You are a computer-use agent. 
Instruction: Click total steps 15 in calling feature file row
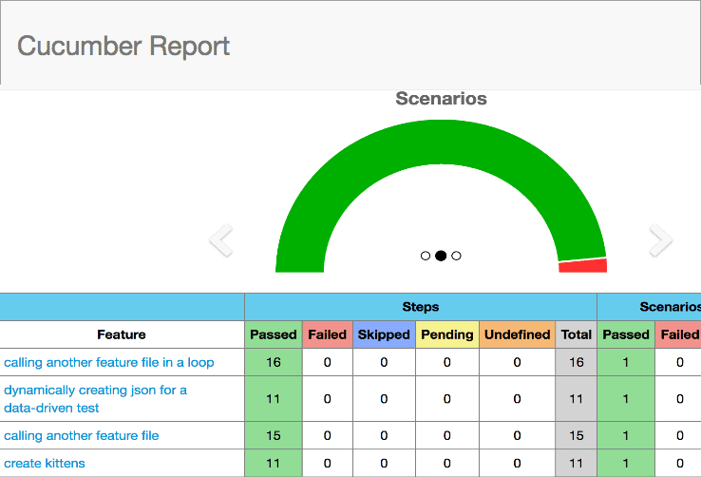point(577,435)
